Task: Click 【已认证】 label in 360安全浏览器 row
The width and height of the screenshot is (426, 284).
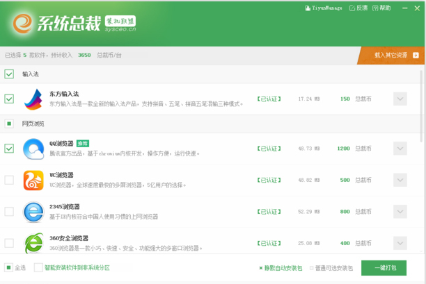Action: [269, 243]
